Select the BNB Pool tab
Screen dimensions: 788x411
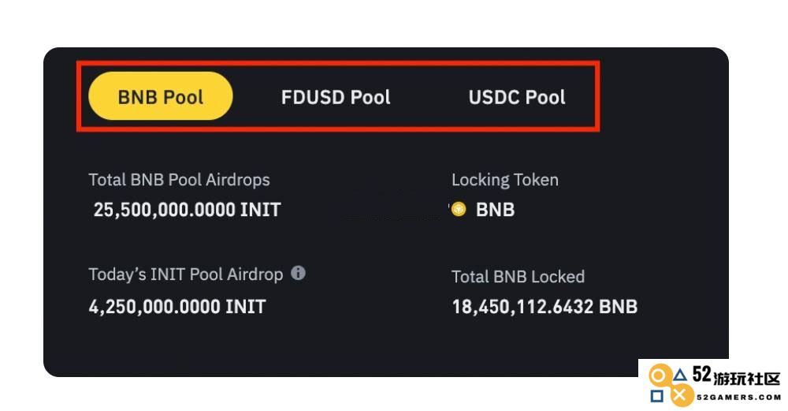tap(160, 96)
